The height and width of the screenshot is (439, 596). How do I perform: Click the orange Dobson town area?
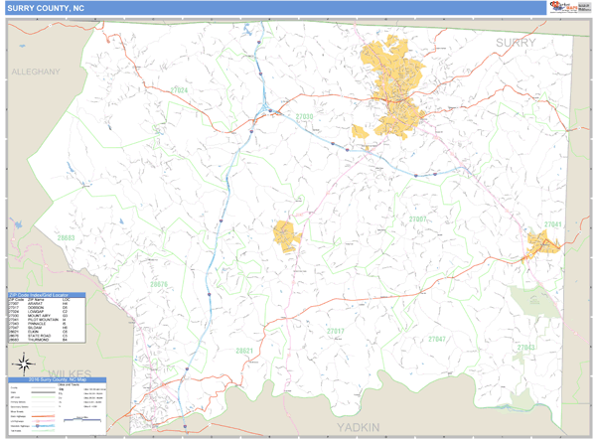click(286, 234)
